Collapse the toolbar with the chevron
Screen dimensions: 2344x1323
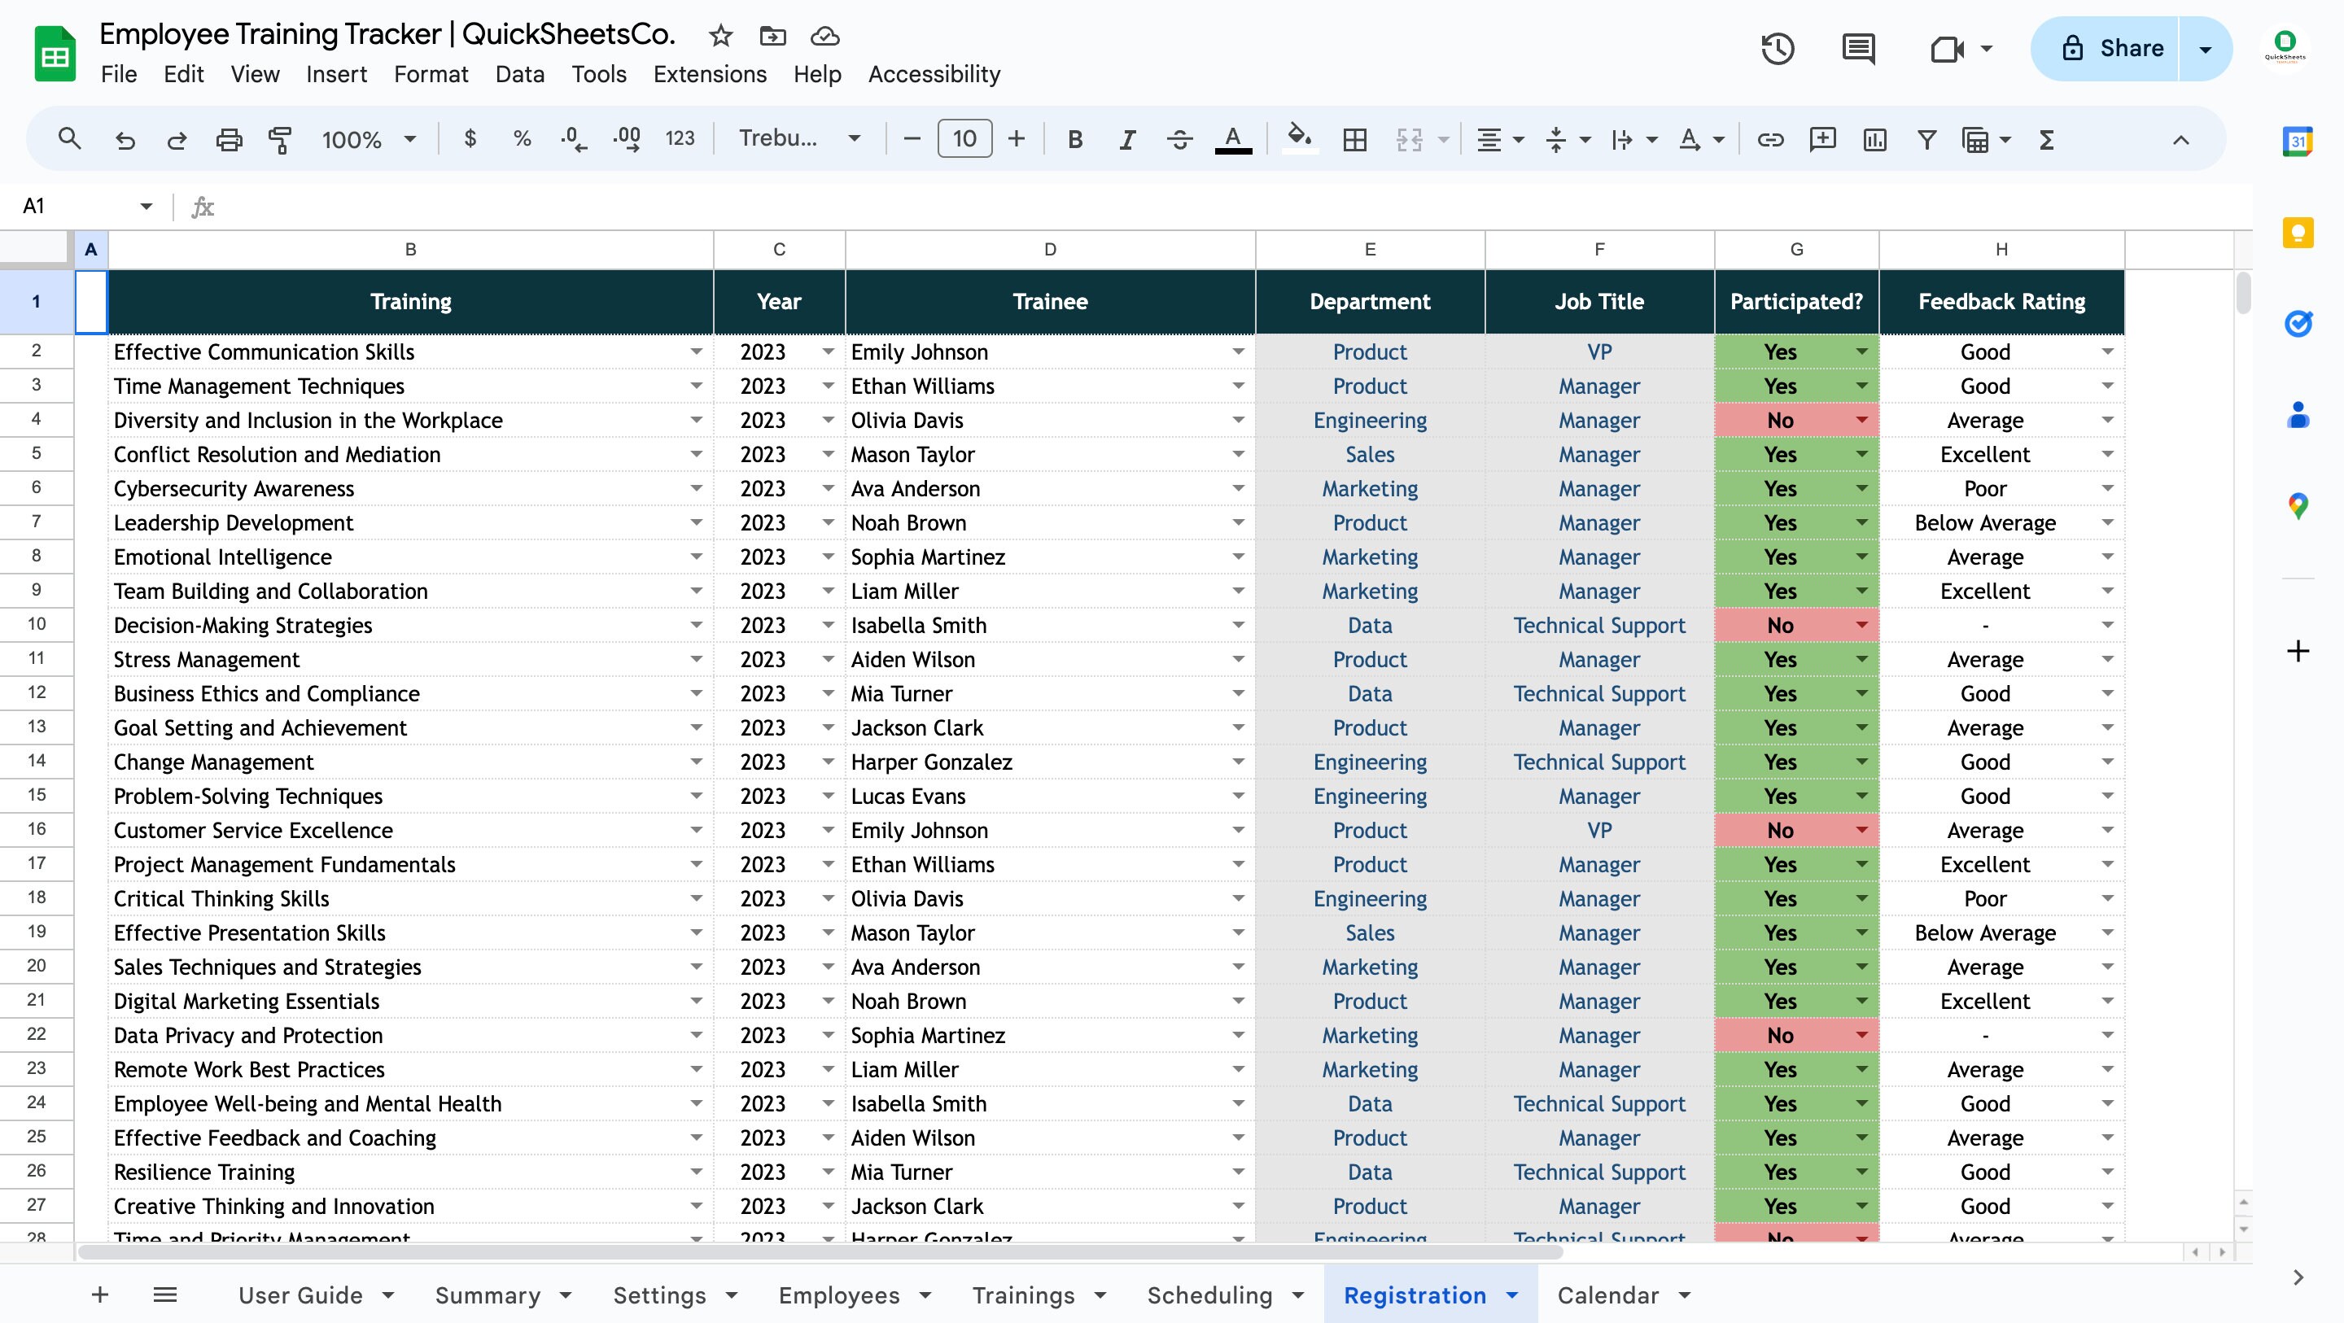[2180, 139]
